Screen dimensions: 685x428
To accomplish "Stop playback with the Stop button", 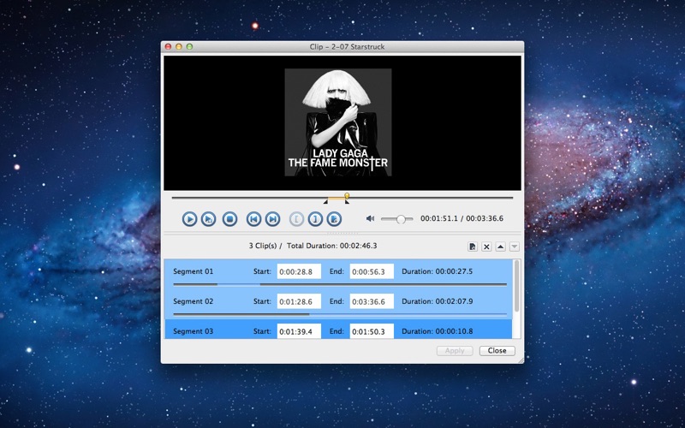I will (229, 219).
